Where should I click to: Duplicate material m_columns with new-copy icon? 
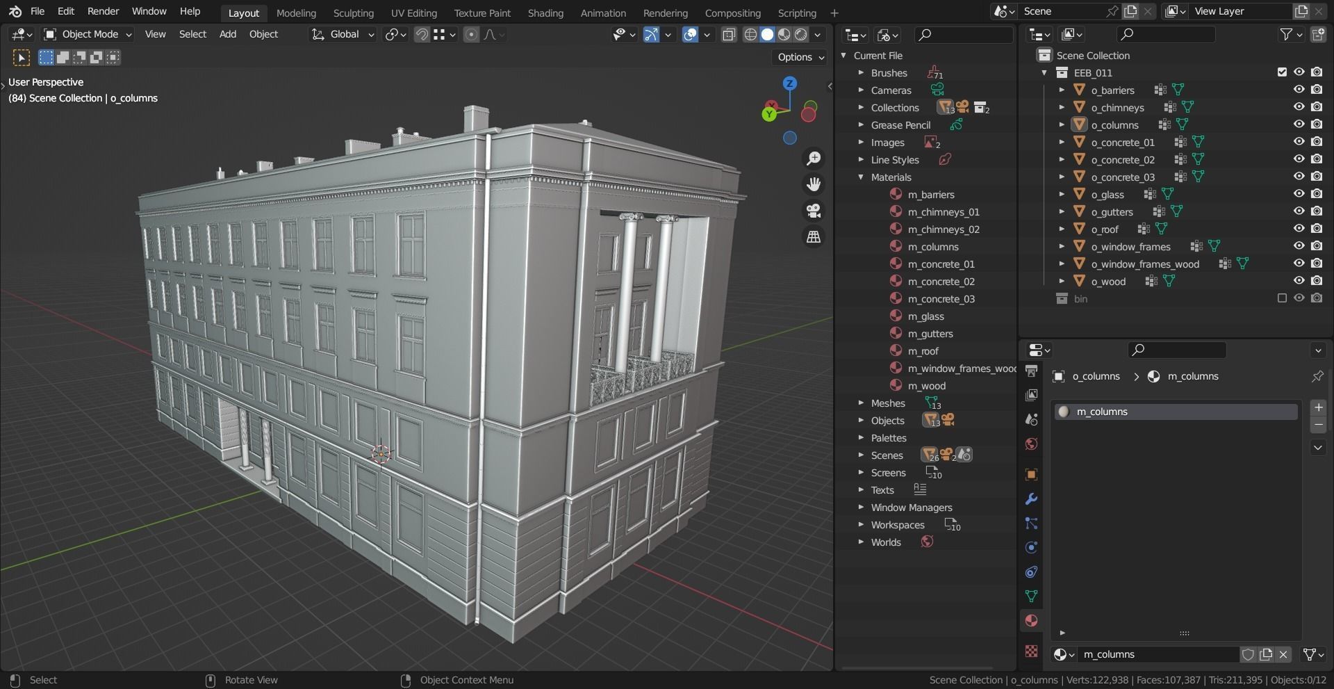tap(1266, 654)
